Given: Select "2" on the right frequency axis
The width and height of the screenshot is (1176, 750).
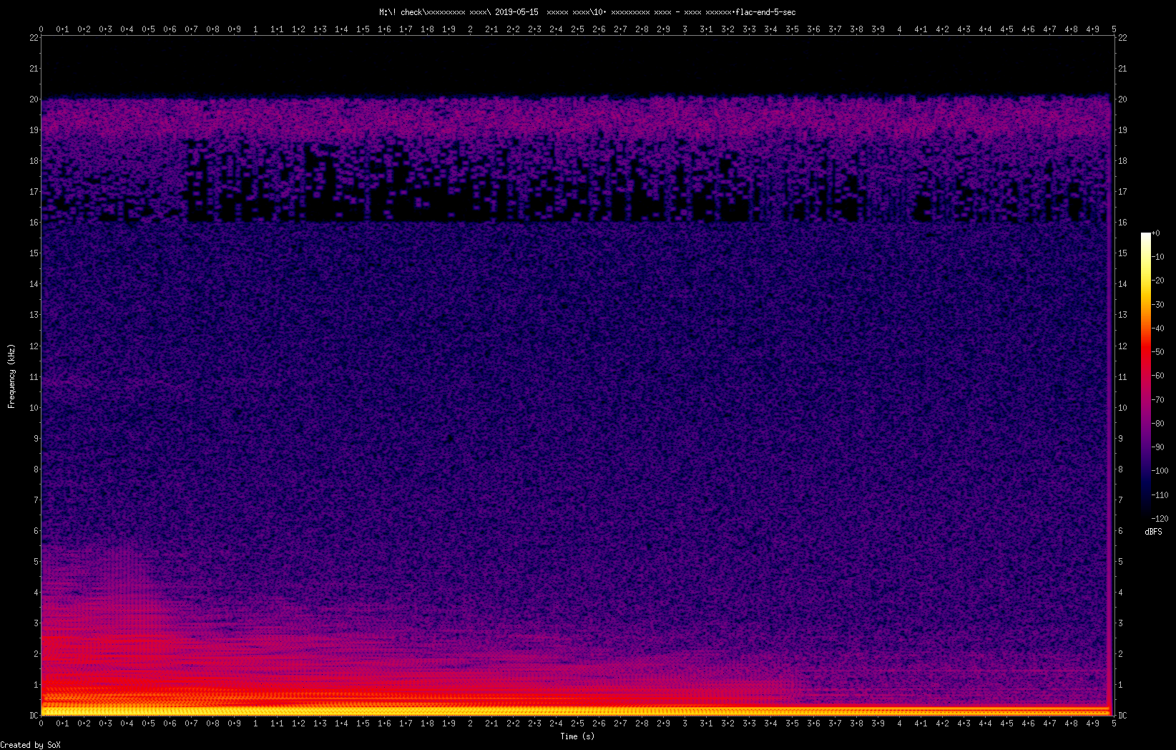Looking at the screenshot, I should [x=1121, y=654].
